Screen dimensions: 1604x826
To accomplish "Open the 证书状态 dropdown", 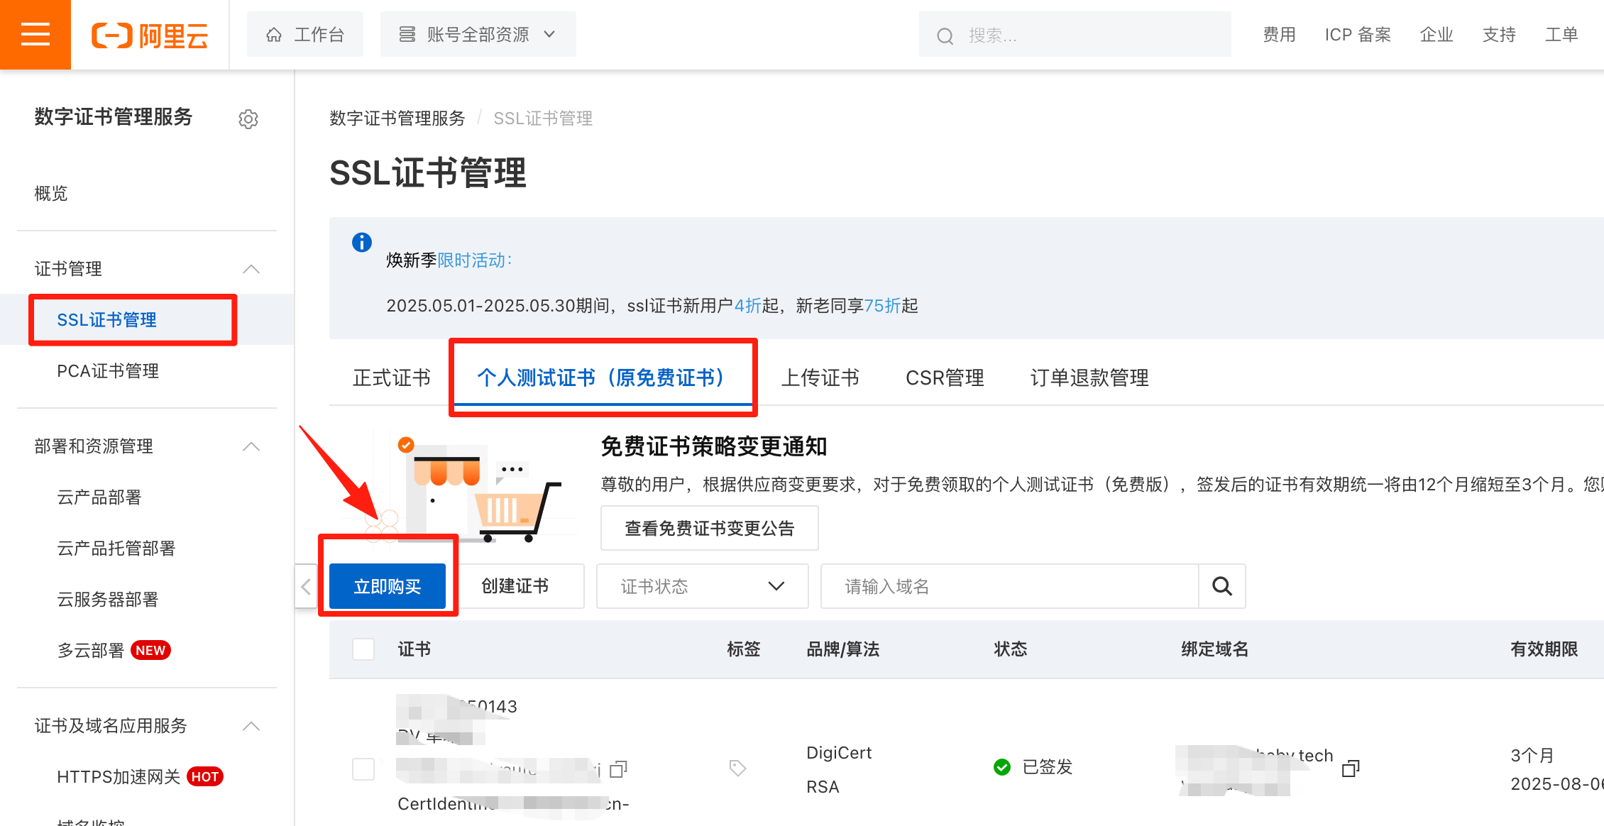I will [702, 586].
